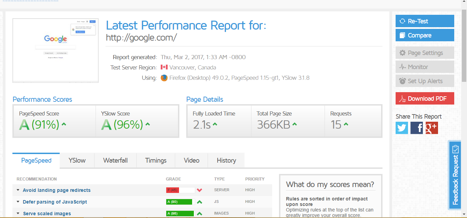Click red down arrow for landing page redirects

click(x=199, y=190)
